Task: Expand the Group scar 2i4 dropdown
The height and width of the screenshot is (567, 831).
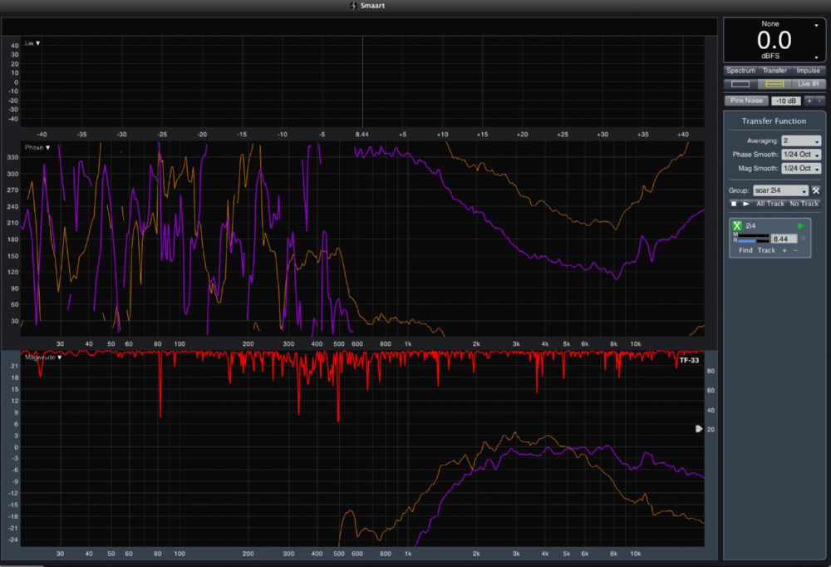Action: click(x=781, y=190)
